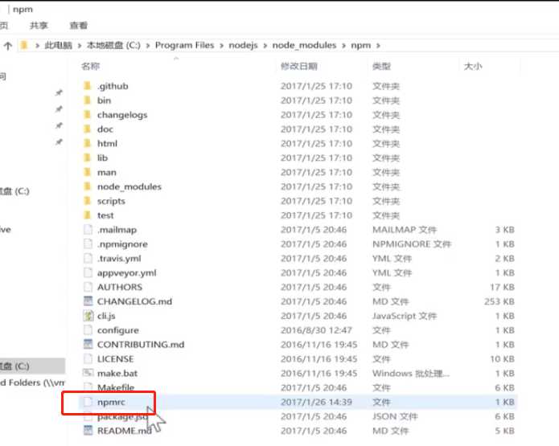Image resolution: width=559 pixels, height=446 pixels.
Task: Click the configure file icon
Action: click(88, 329)
